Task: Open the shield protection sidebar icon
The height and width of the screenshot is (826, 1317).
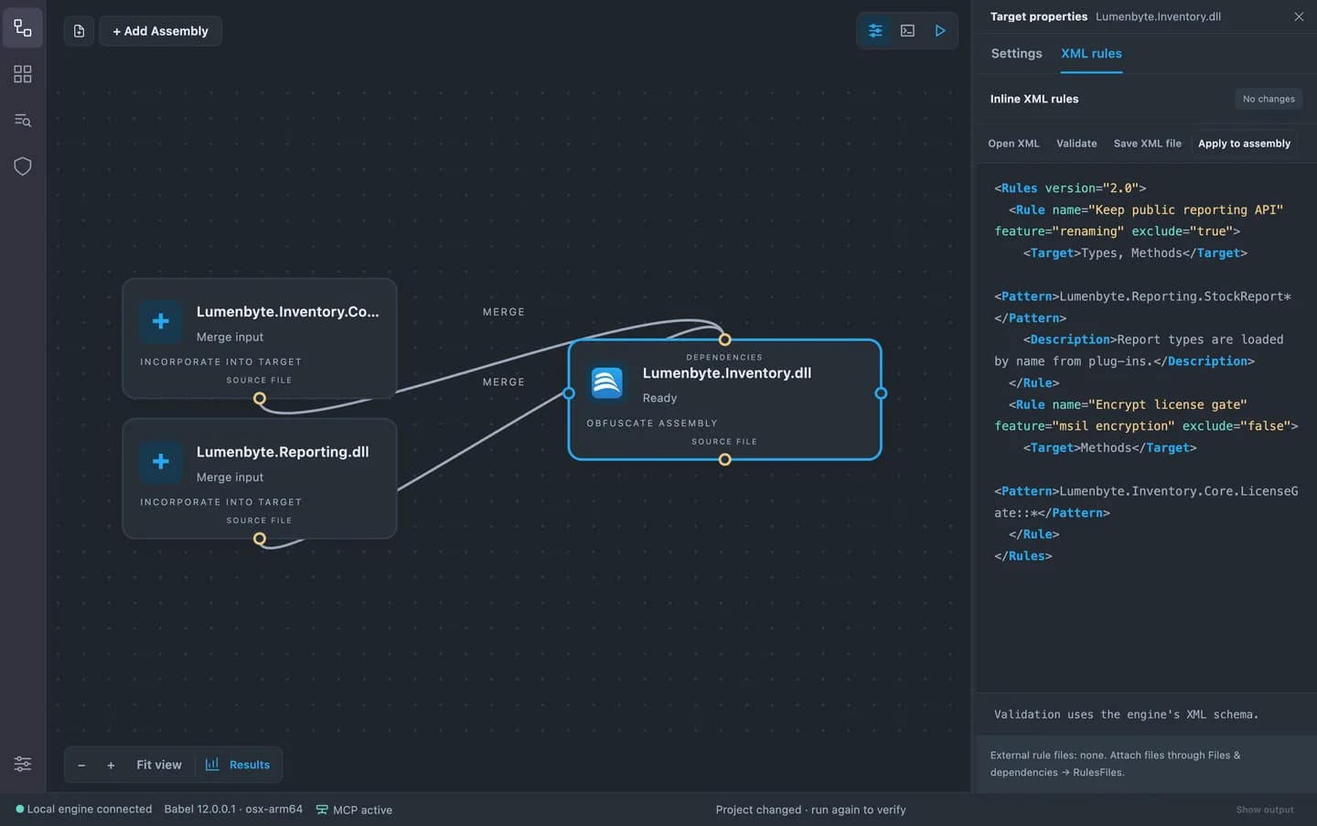Action: [x=23, y=166]
